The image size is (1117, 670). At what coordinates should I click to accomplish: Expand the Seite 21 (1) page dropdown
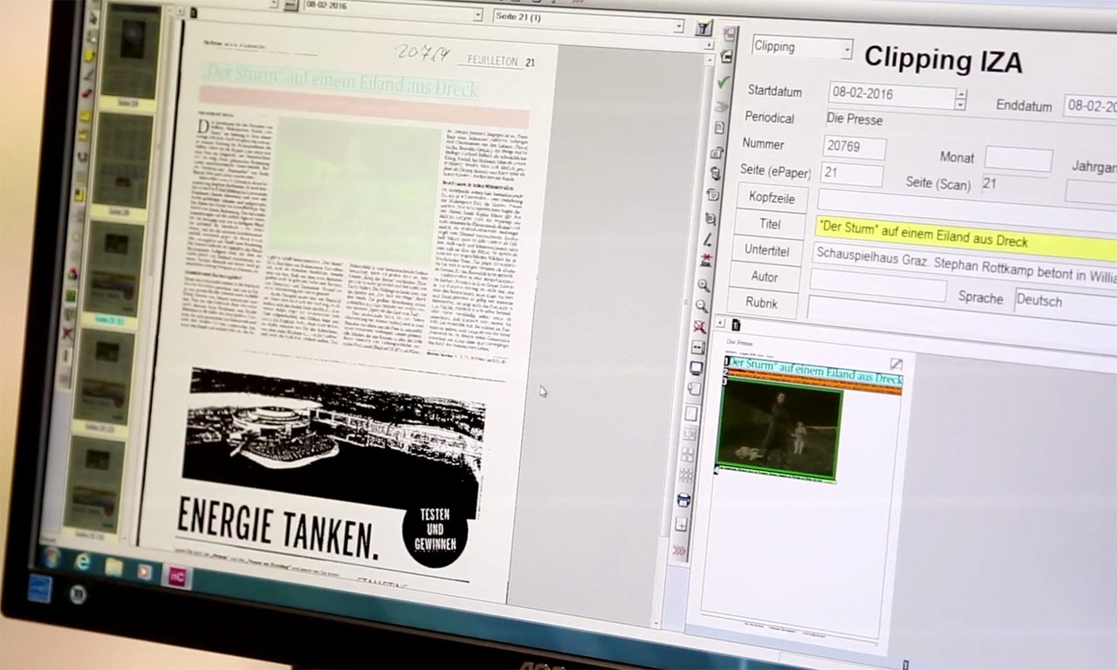click(x=587, y=17)
